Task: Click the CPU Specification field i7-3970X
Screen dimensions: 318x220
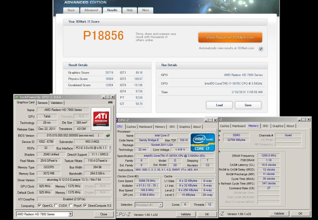Action: (175, 156)
